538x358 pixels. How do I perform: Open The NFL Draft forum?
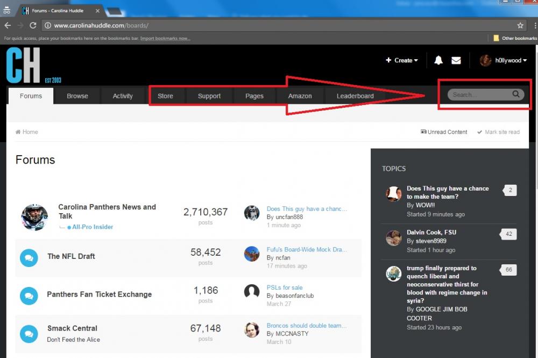(x=72, y=256)
